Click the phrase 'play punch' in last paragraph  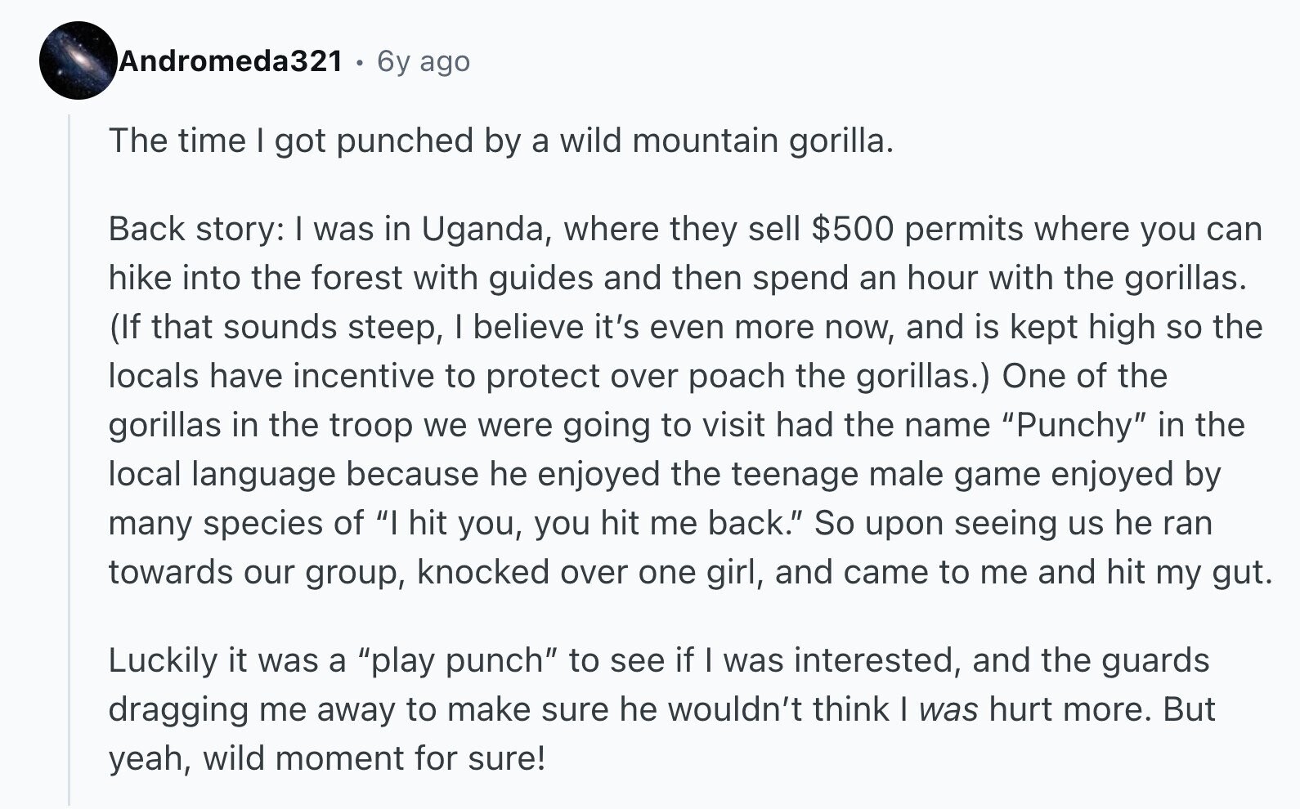point(456,661)
